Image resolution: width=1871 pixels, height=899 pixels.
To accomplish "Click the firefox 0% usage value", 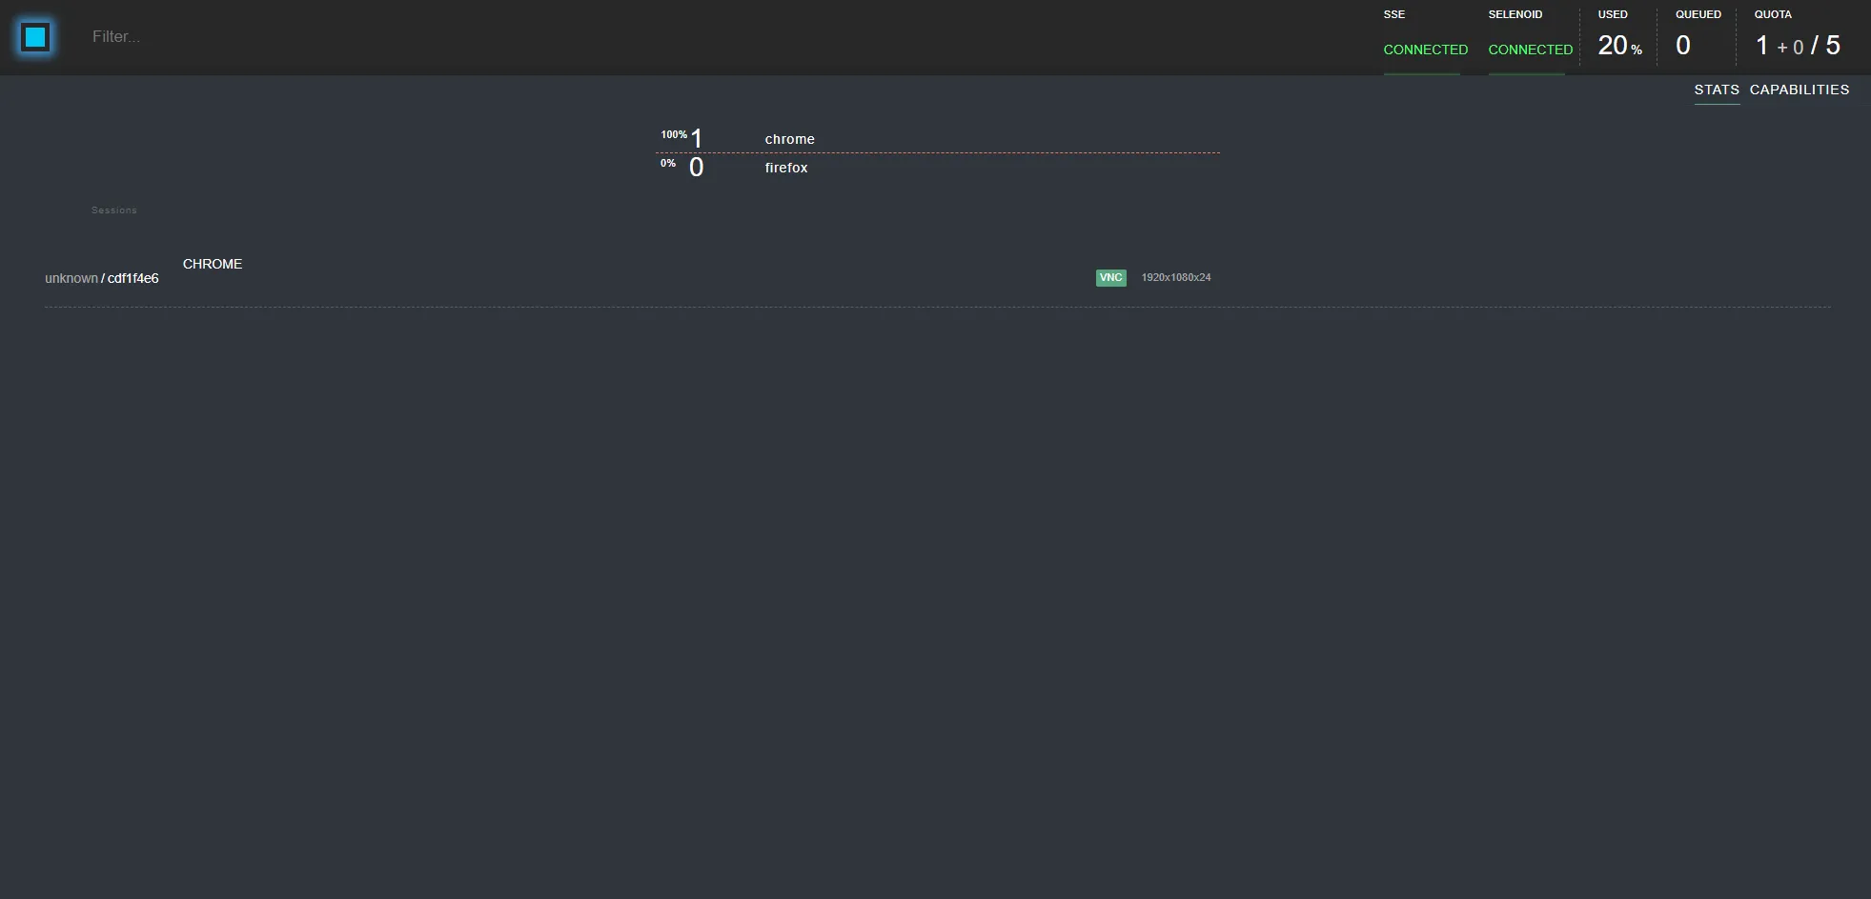I will click(668, 164).
